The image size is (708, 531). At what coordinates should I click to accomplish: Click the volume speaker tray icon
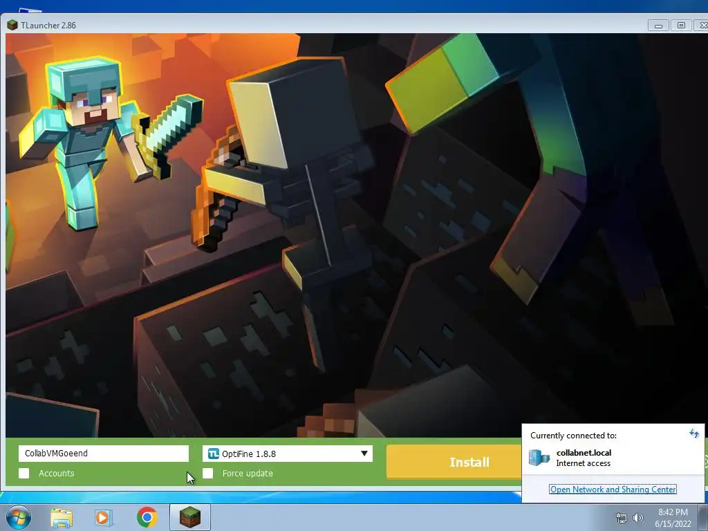point(638,518)
